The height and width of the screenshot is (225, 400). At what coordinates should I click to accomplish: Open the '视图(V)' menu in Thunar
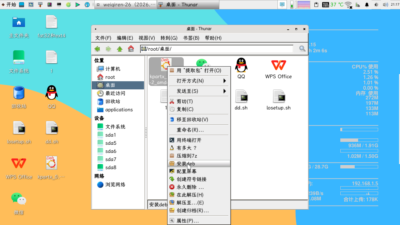(147, 38)
